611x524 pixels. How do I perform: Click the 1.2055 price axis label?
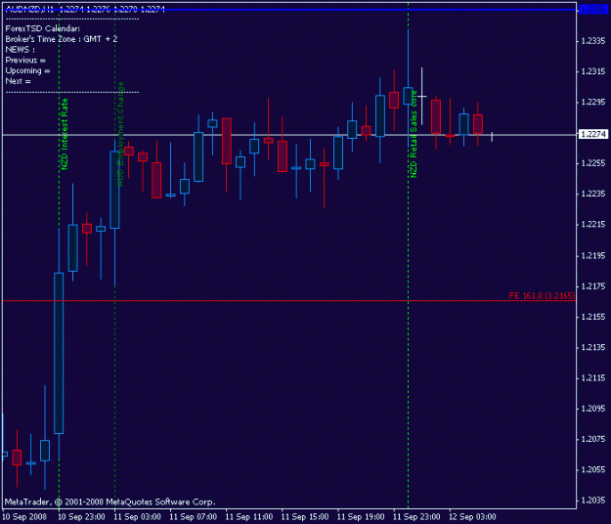coord(593,470)
